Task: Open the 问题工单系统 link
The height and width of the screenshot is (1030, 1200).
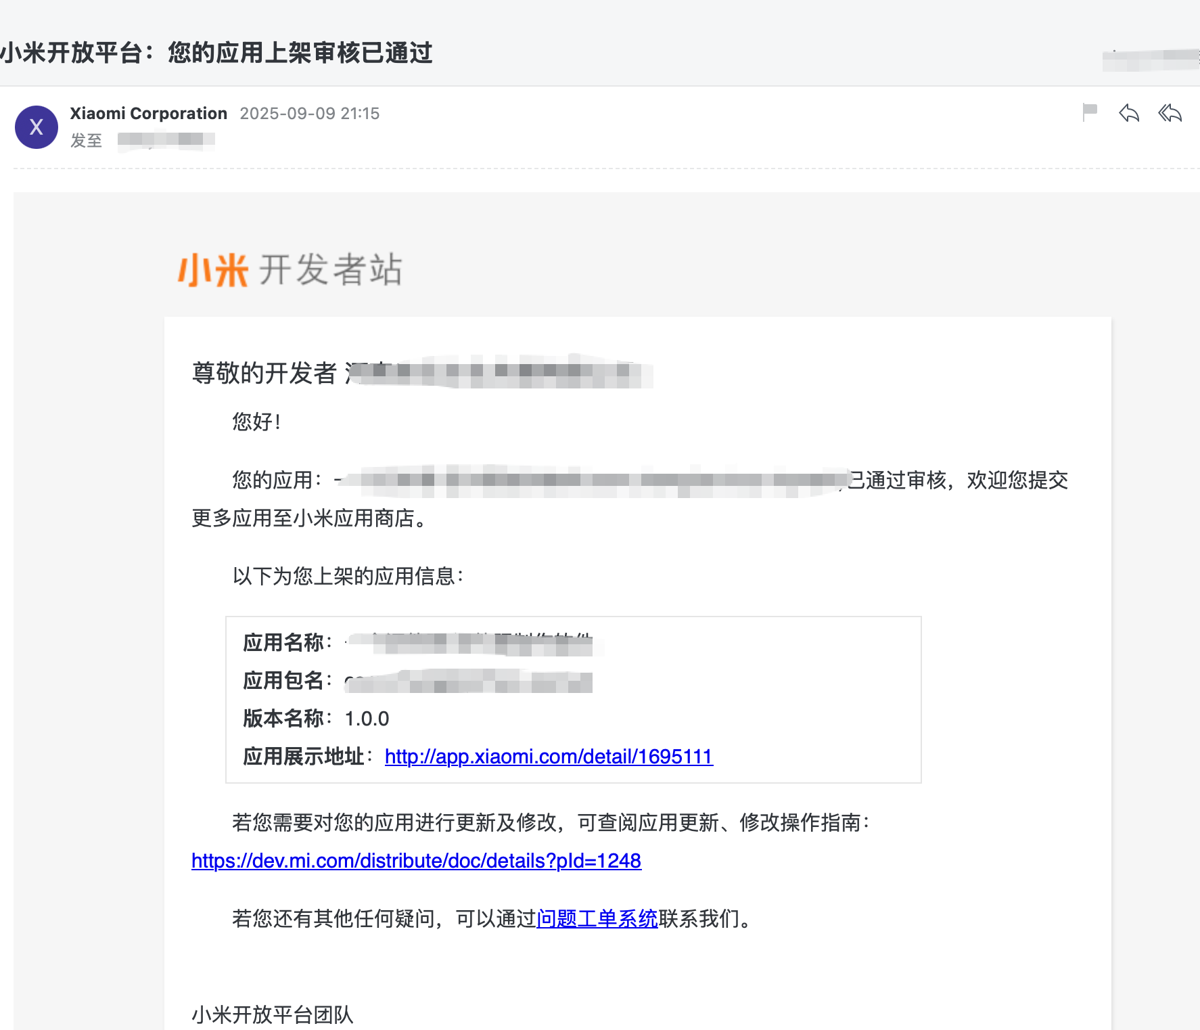Action: (597, 918)
